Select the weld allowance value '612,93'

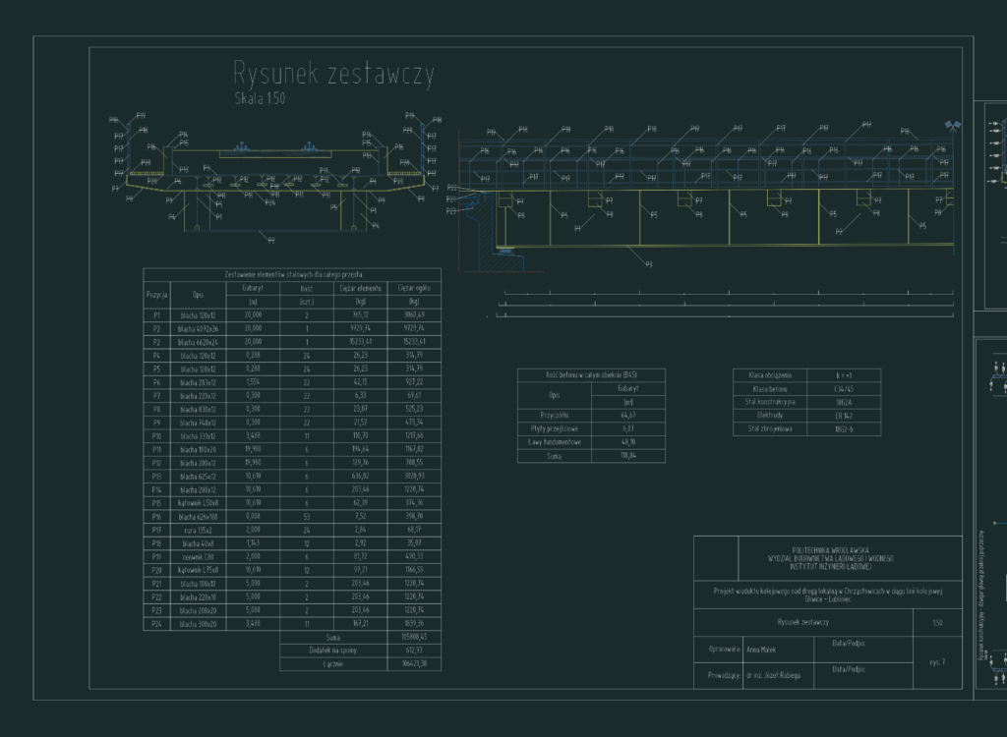pyautogui.click(x=414, y=651)
